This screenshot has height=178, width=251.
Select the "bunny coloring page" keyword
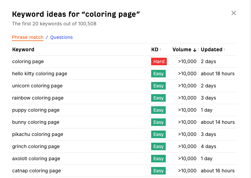point(36,122)
